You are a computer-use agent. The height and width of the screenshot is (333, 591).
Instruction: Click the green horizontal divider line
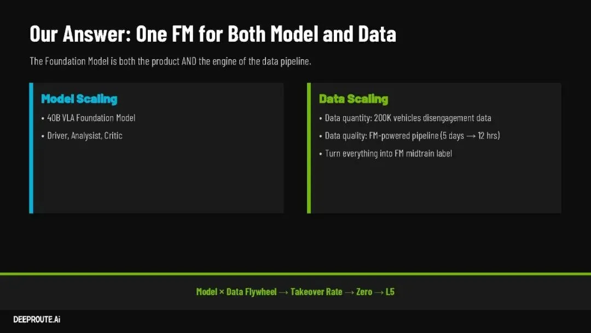296,273
